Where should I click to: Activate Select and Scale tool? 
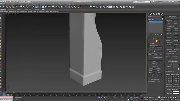pyautogui.click(x=43, y=7)
